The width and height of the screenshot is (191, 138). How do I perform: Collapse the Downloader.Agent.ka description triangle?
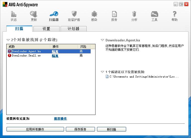click(102, 40)
